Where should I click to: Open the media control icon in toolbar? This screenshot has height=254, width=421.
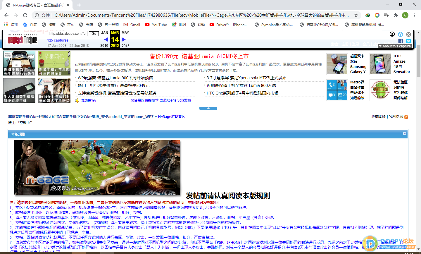[387, 15]
